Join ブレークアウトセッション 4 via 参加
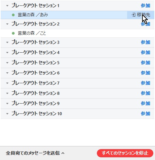 click(x=145, y=52)
